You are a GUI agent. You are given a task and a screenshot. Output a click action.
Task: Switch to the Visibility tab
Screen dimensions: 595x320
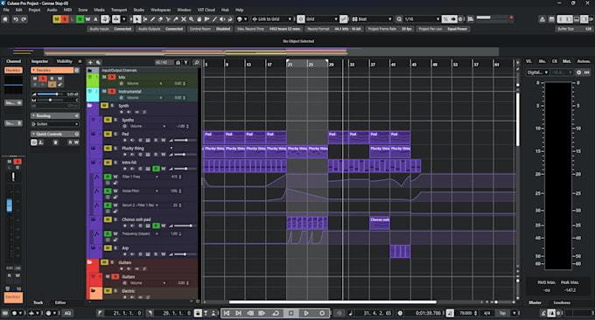pyautogui.click(x=64, y=61)
